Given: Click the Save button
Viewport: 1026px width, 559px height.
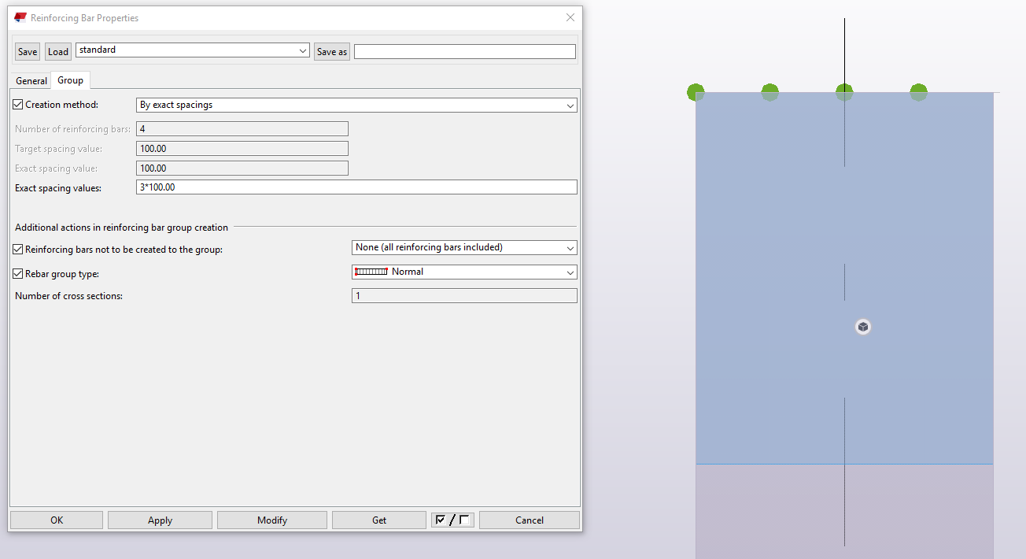Looking at the screenshot, I should pyautogui.click(x=28, y=52).
